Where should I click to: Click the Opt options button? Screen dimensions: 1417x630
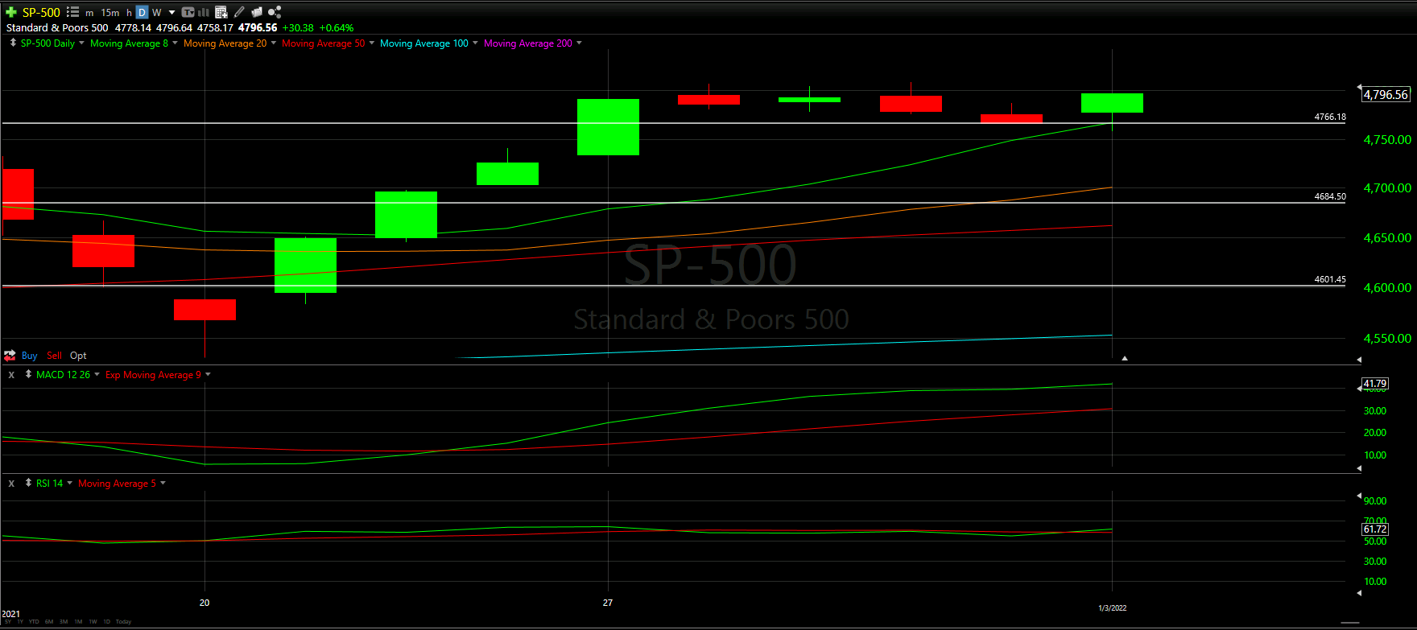(x=78, y=356)
